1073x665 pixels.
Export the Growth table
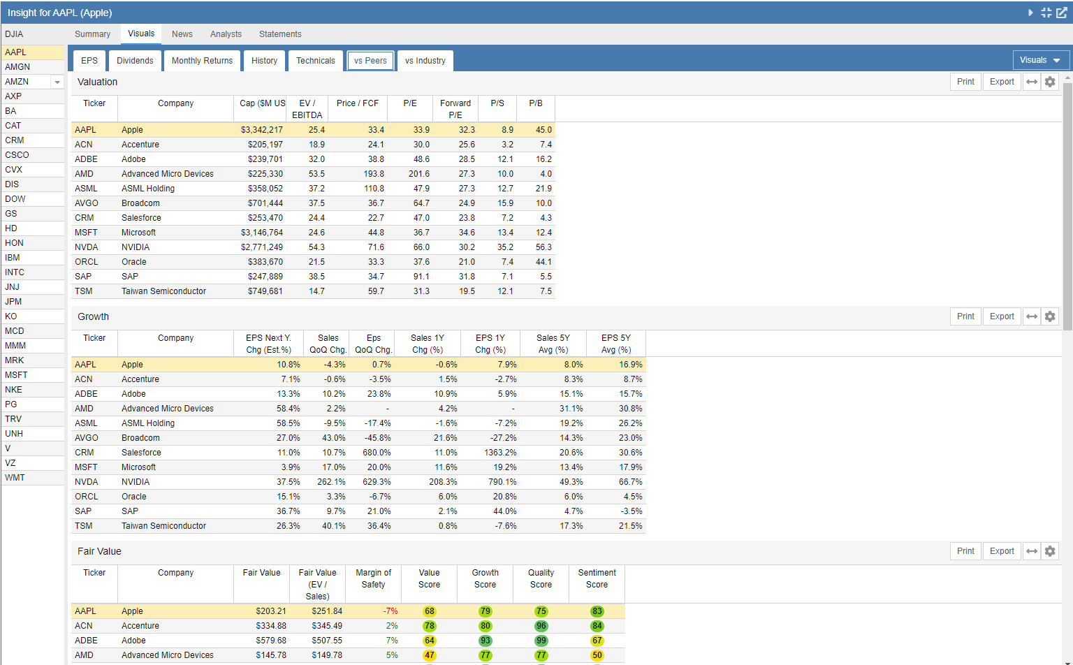click(x=1002, y=316)
